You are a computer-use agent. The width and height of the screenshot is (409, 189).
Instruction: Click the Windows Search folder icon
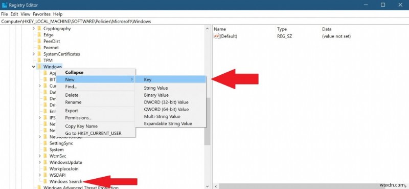pyautogui.click(x=46, y=181)
